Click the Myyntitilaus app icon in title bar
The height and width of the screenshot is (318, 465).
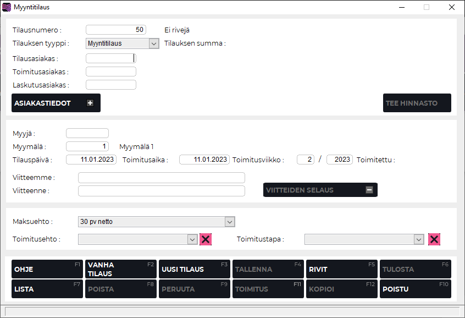tap(7, 7)
